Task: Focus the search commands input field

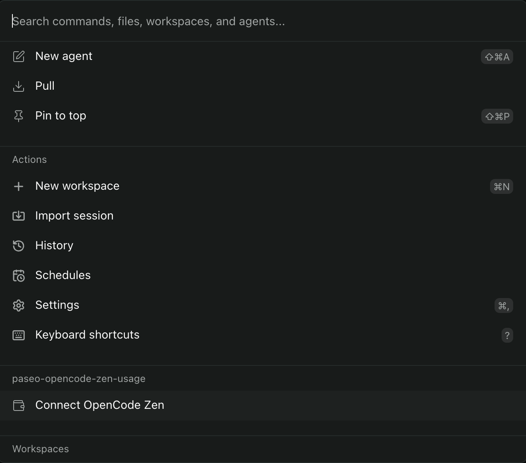Action: coord(263,21)
